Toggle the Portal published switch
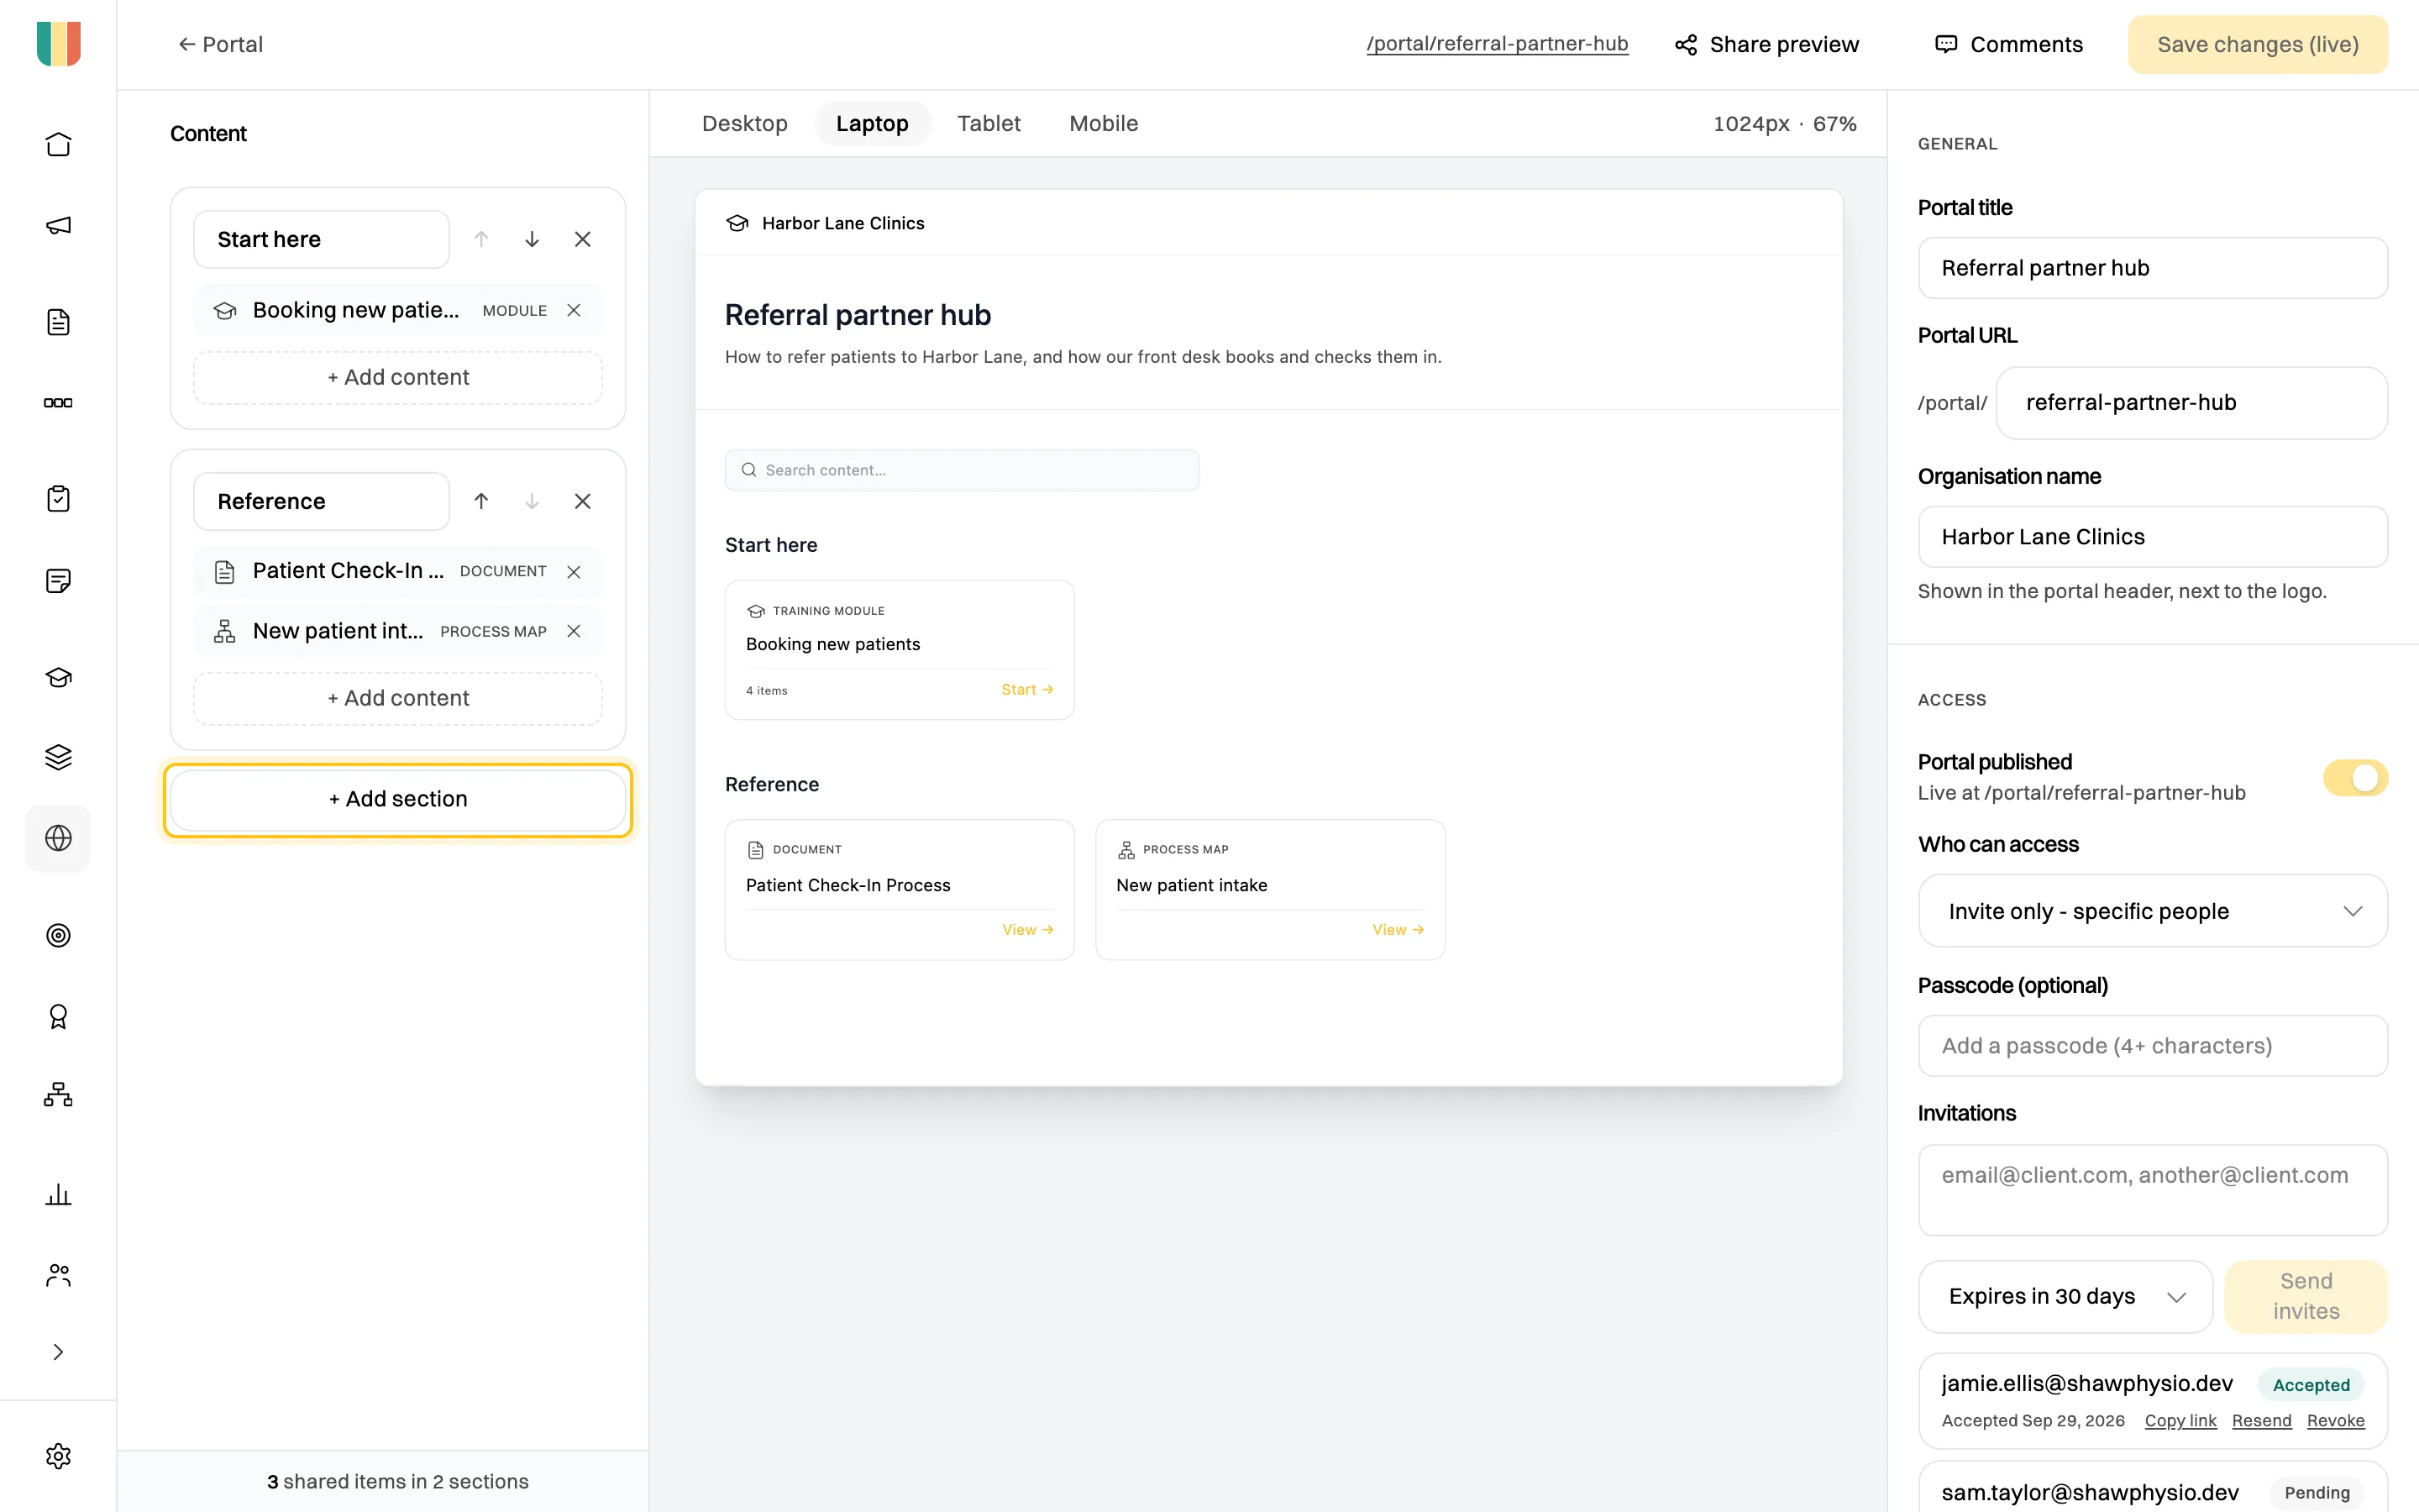The height and width of the screenshot is (1512, 2419). point(2355,777)
